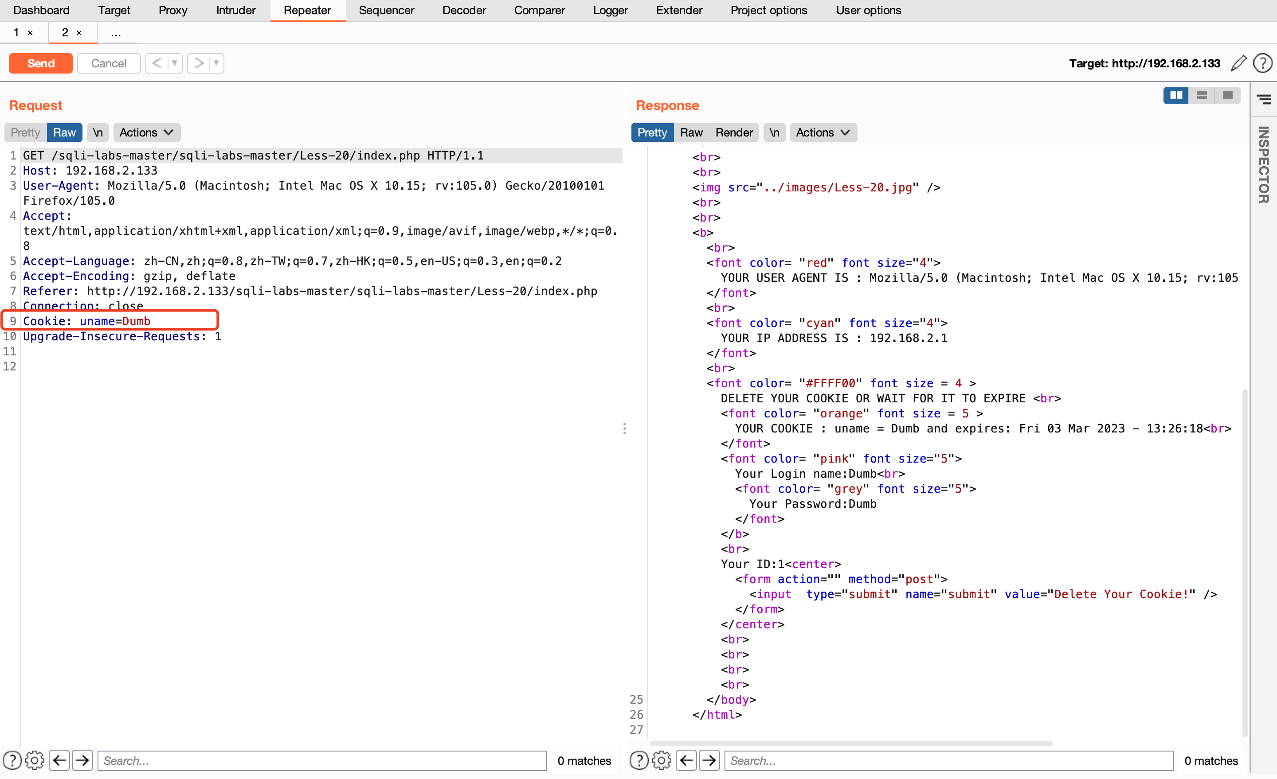This screenshot has height=779, width=1277.
Task: Select the combined tabs layout icon
Action: pyautogui.click(x=1227, y=95)
